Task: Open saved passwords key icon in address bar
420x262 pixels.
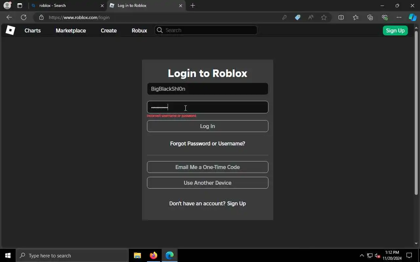Action: 284,17
